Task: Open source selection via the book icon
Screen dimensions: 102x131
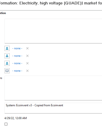Action: [x=7, y=71]
